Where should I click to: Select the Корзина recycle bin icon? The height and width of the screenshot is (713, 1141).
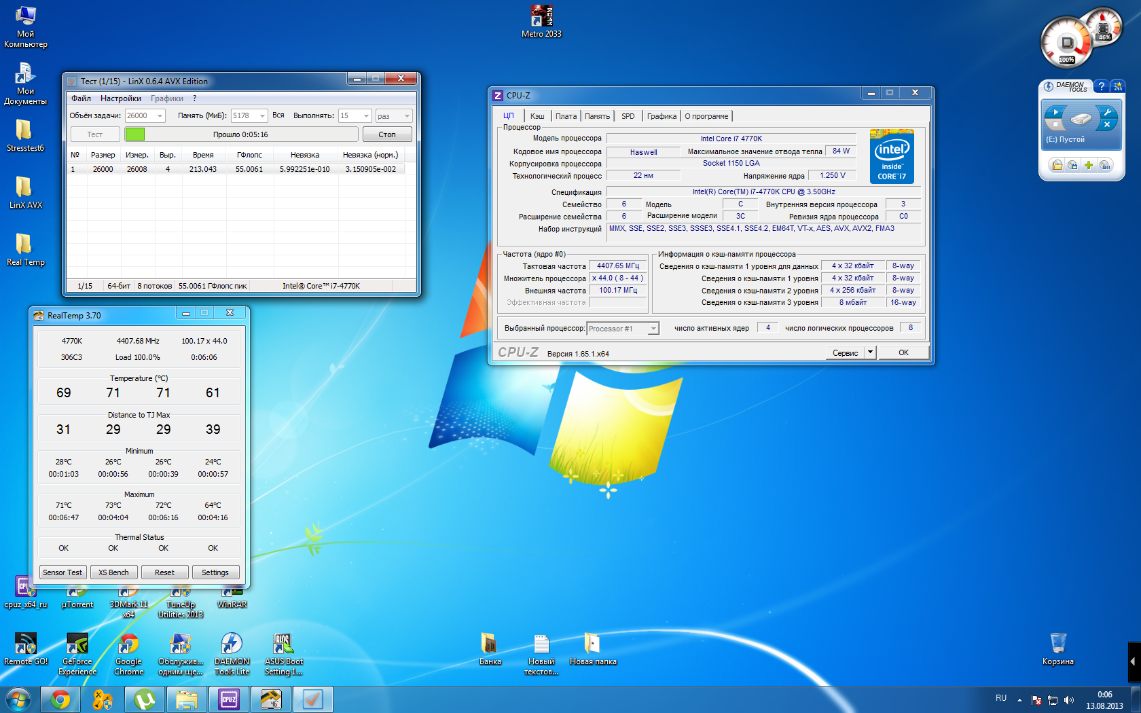click(1058, 649)
